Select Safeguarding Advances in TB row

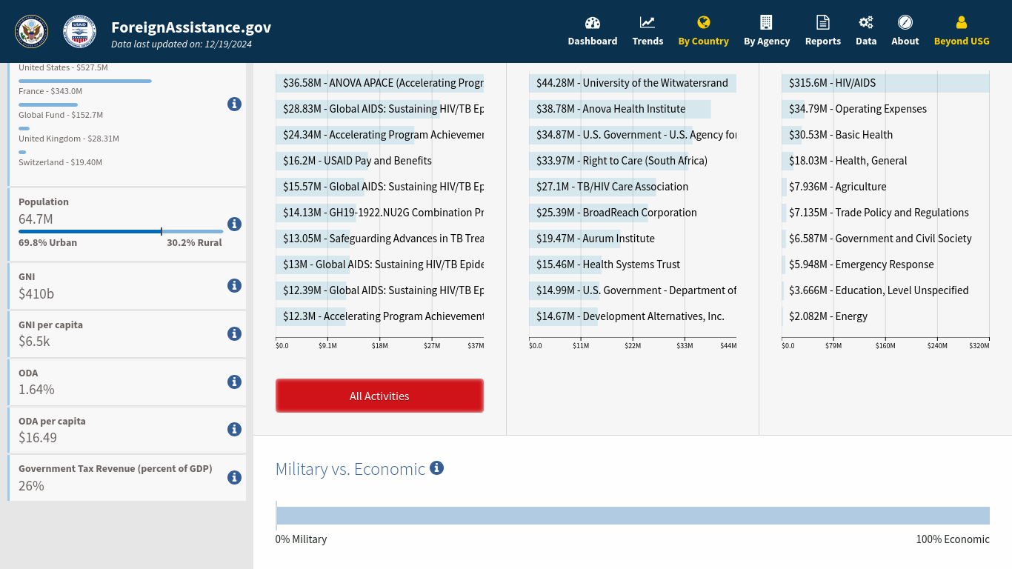(379, 239)
